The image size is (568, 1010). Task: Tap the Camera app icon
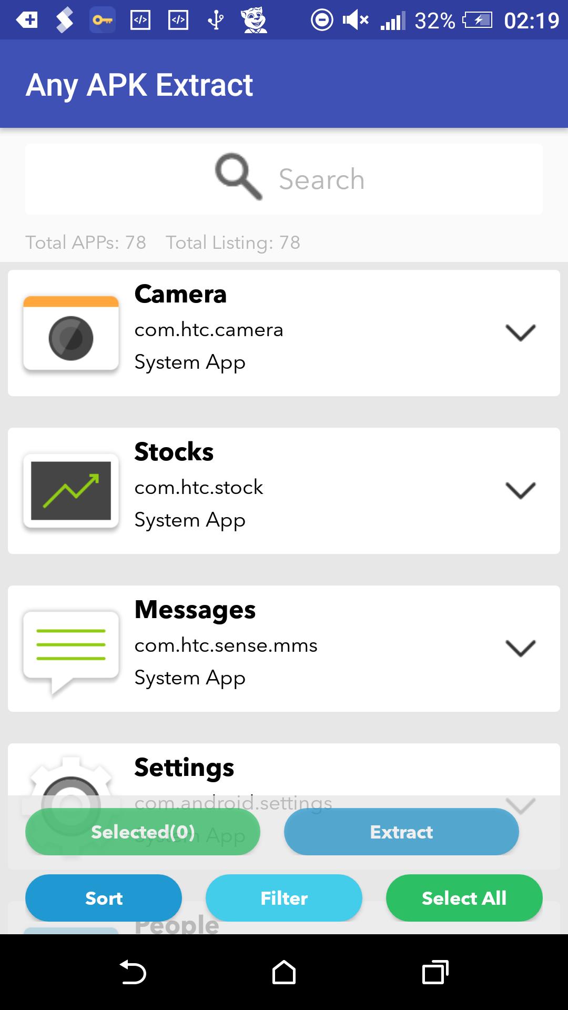[x=71, y=334]
